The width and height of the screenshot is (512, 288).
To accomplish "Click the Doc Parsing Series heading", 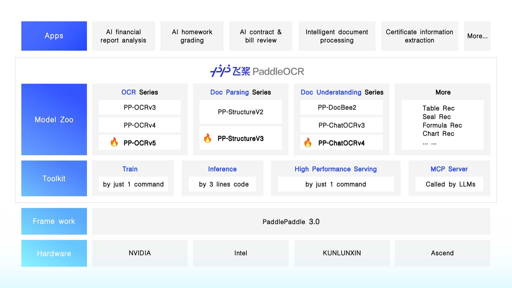I will pos(241,92).
